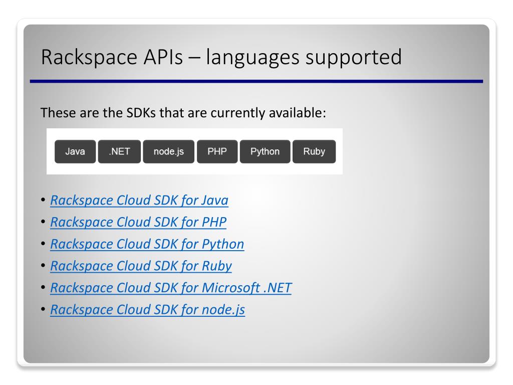Follow Rackspace Cloud SDK for node.js link
Viewport: 513px width, 385px height.
pos(148,310)
